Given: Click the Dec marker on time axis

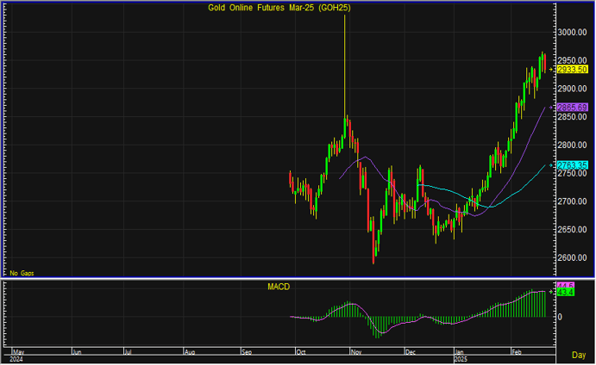Looking at the screenshot, I should point(411,352).
